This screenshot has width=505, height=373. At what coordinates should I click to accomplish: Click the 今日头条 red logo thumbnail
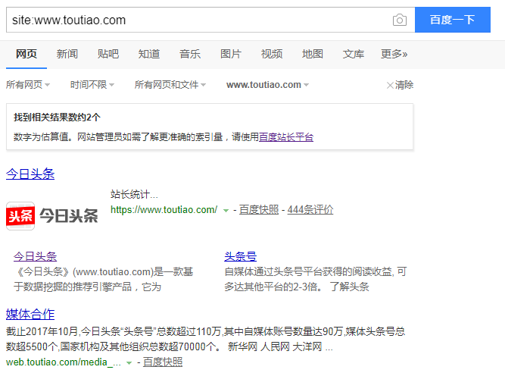pyautogui.click(x=52, y=215)
